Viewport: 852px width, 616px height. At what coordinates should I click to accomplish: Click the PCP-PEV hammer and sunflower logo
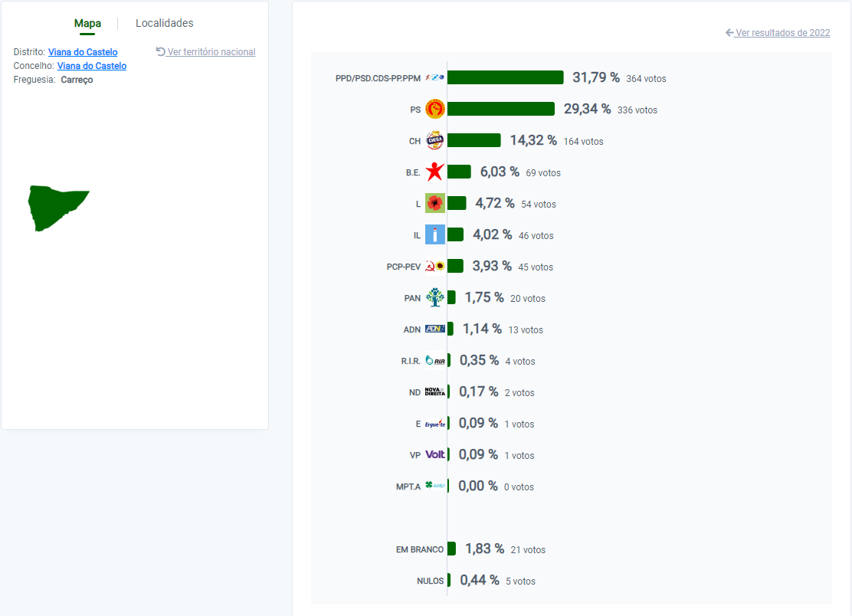tap(434, 266)
